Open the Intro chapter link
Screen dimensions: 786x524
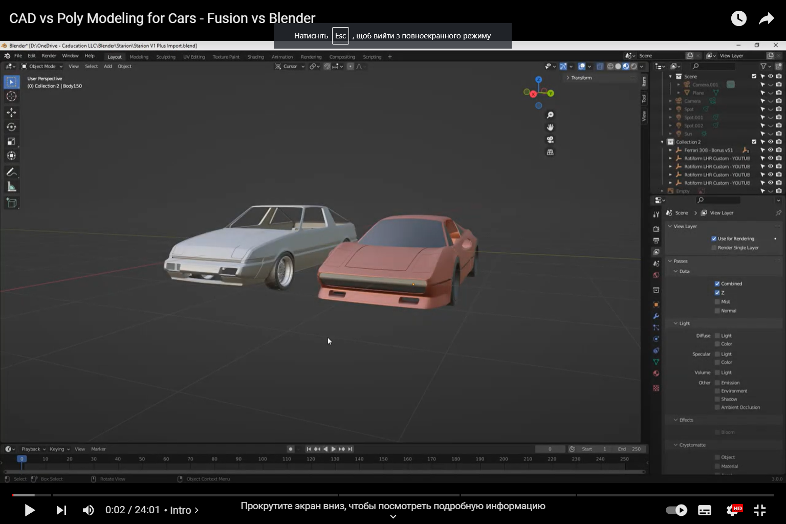click(x=184, y=510)
